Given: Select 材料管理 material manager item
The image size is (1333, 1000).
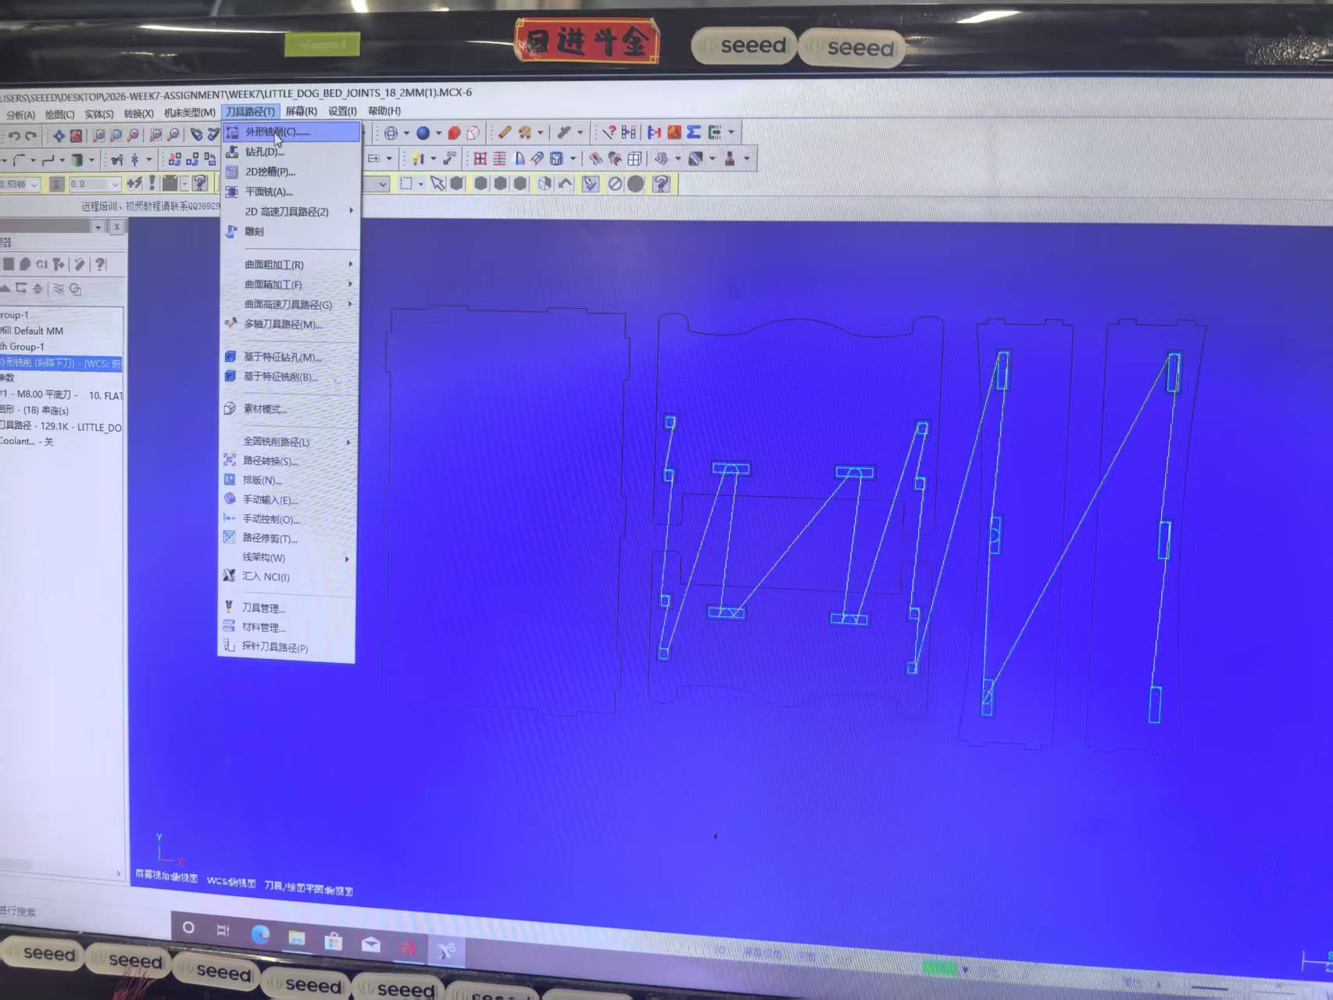Looking at the screenshot, I should pyautogui.click(x=287, y=627).
